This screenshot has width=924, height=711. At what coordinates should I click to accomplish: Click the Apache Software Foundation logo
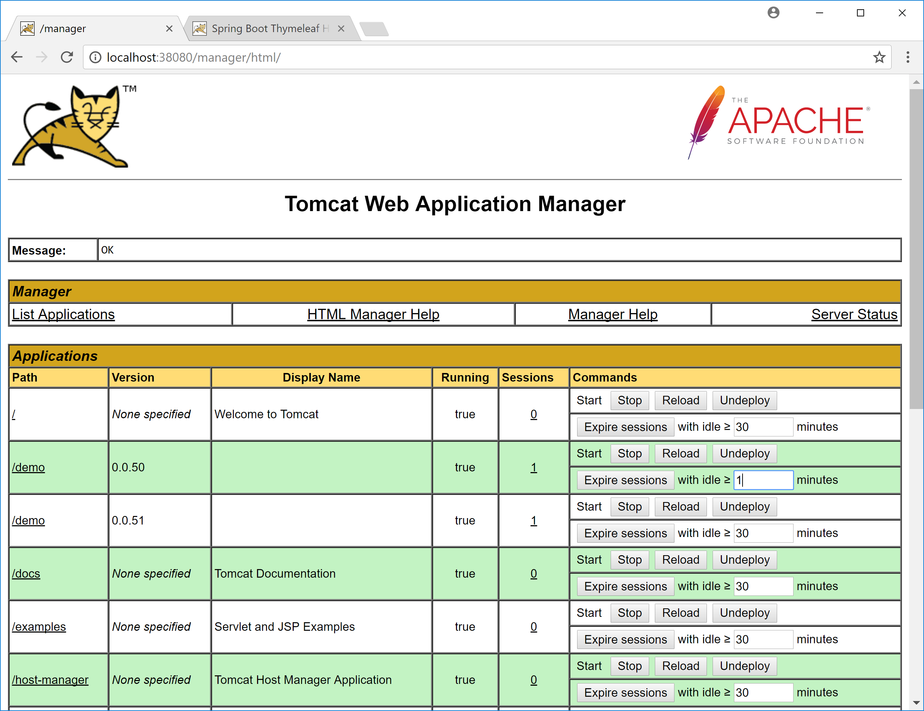(x=777, y=123)
